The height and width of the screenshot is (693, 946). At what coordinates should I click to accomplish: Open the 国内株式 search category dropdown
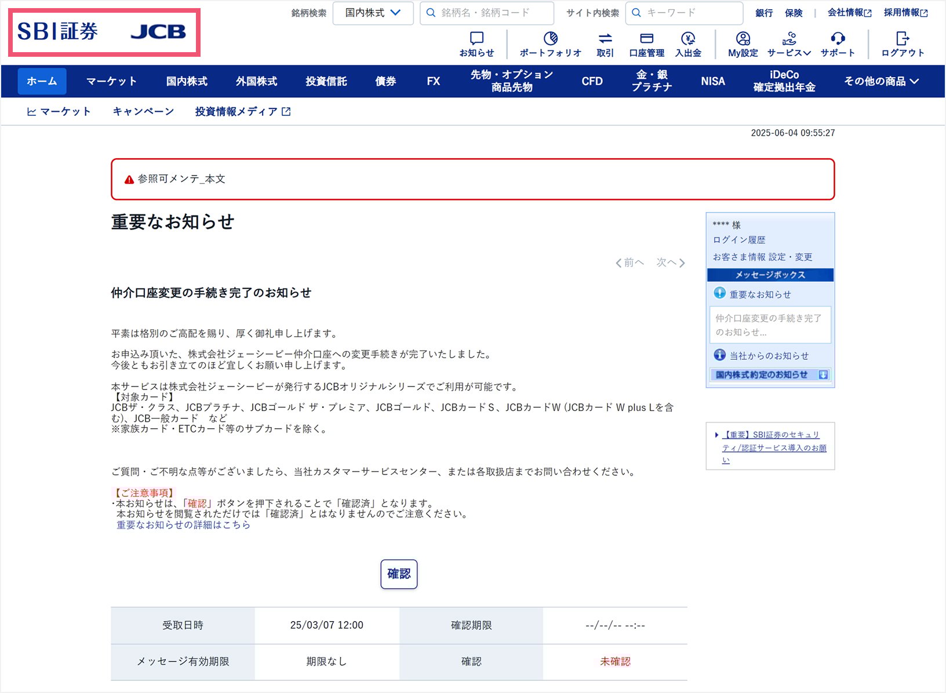[373, 13]
